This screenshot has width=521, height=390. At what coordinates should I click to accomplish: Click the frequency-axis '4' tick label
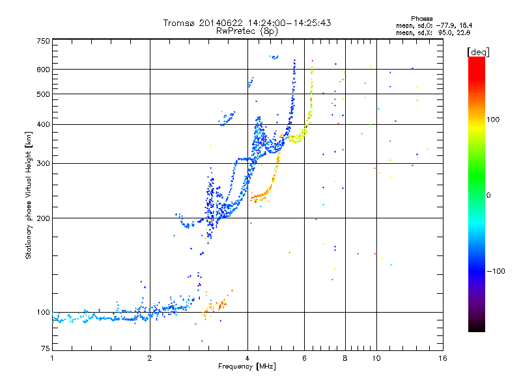point(247,358)
